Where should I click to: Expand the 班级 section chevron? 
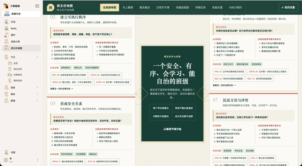click(37, 88)
